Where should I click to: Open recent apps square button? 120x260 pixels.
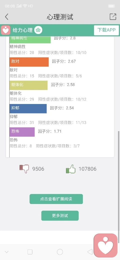30,252
